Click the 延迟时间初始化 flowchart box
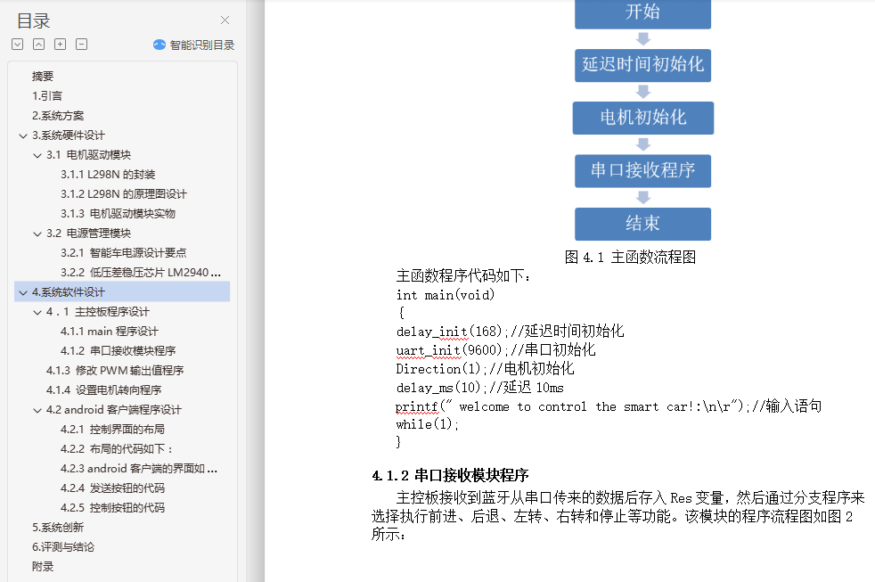875x582 pixels. 642,65
